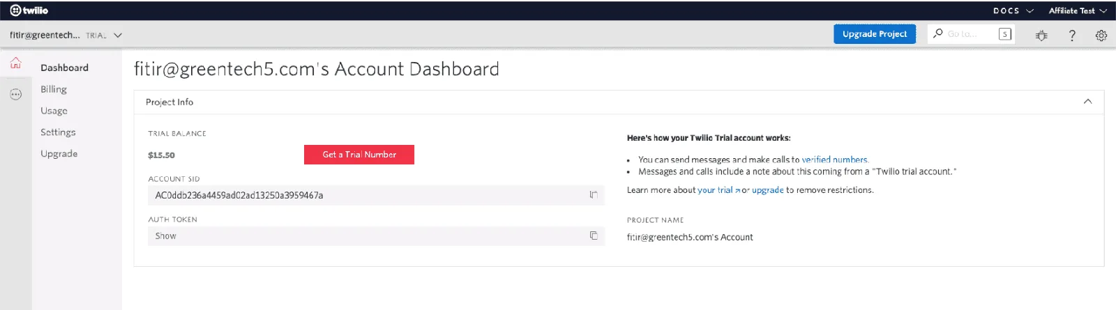Open Settings in the side menu
The width and height of the screenshot is (1116, 310).
point(58,132)
